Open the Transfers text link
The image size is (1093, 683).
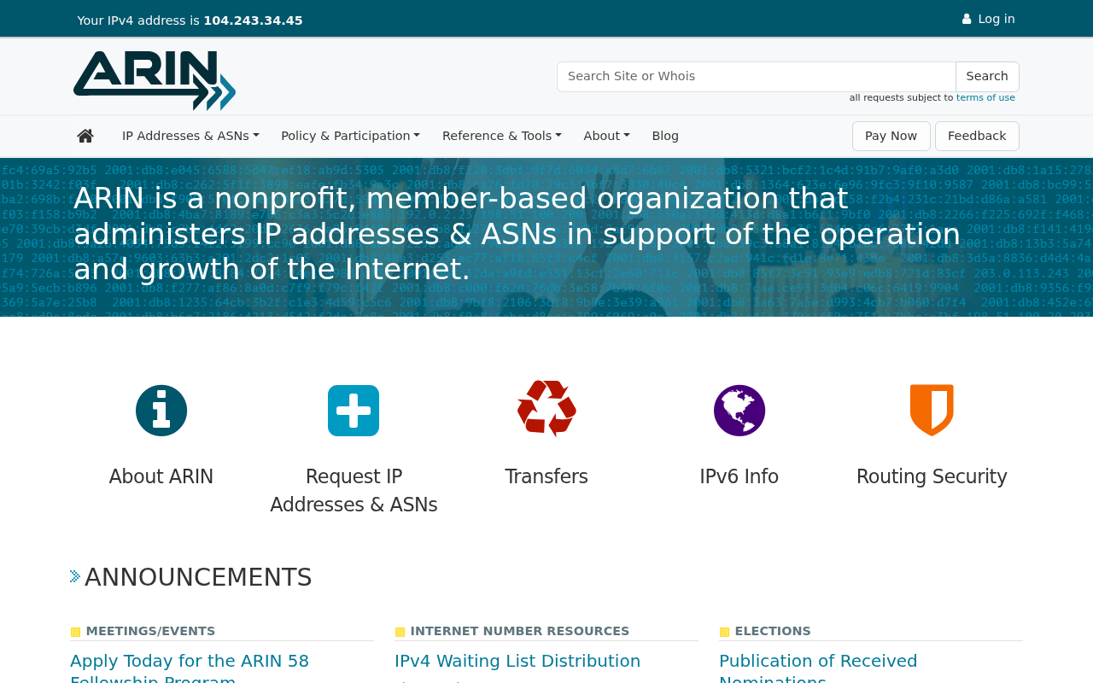tap(546, 476)
